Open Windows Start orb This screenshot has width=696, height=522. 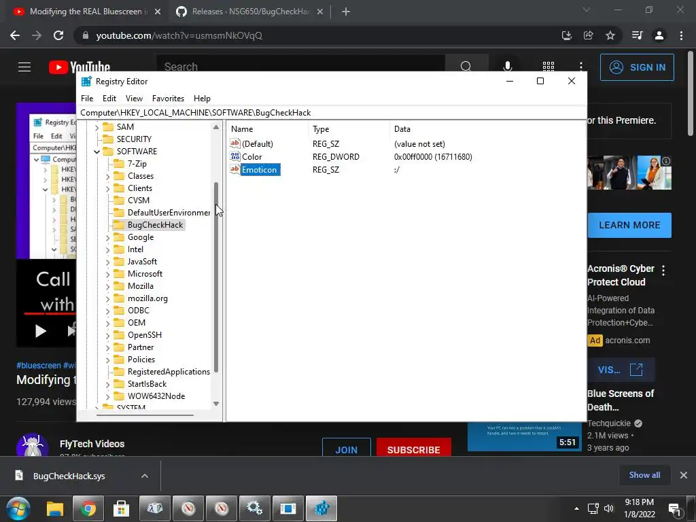point(18,508)
